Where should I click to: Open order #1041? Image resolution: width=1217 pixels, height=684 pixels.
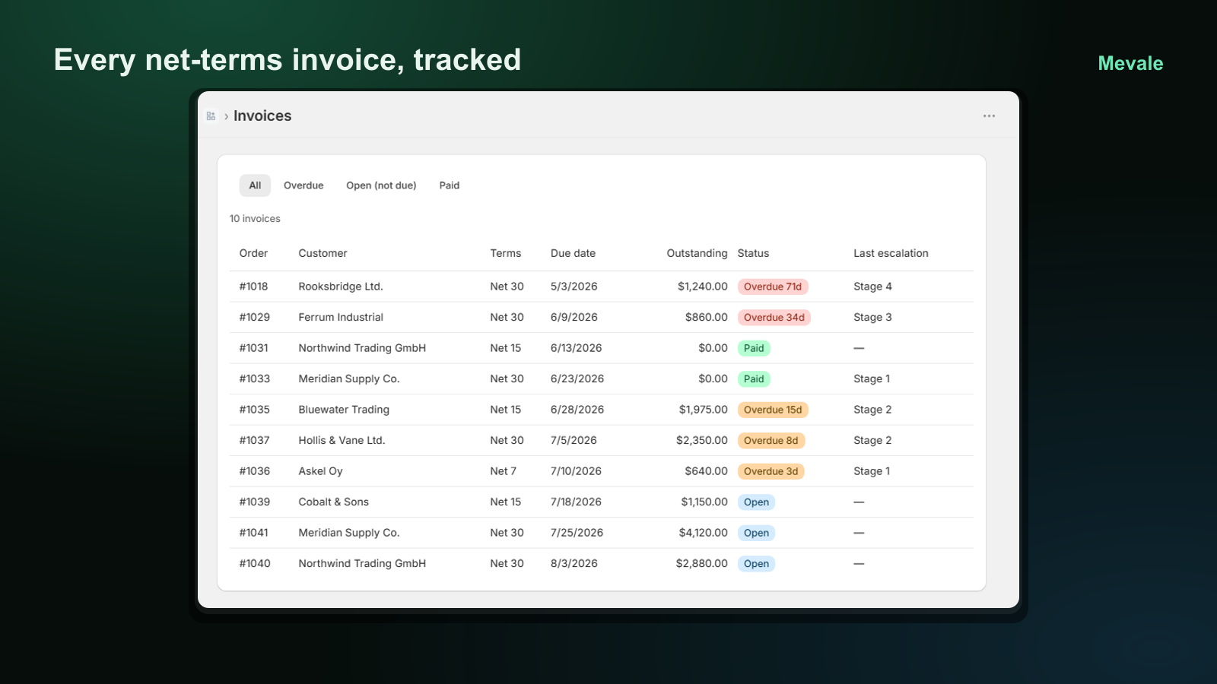[253, 533]
